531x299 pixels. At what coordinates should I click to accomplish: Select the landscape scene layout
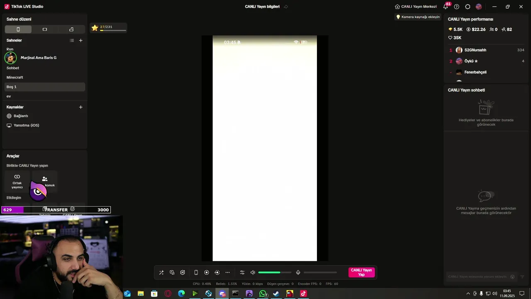(x=45, y=29)
